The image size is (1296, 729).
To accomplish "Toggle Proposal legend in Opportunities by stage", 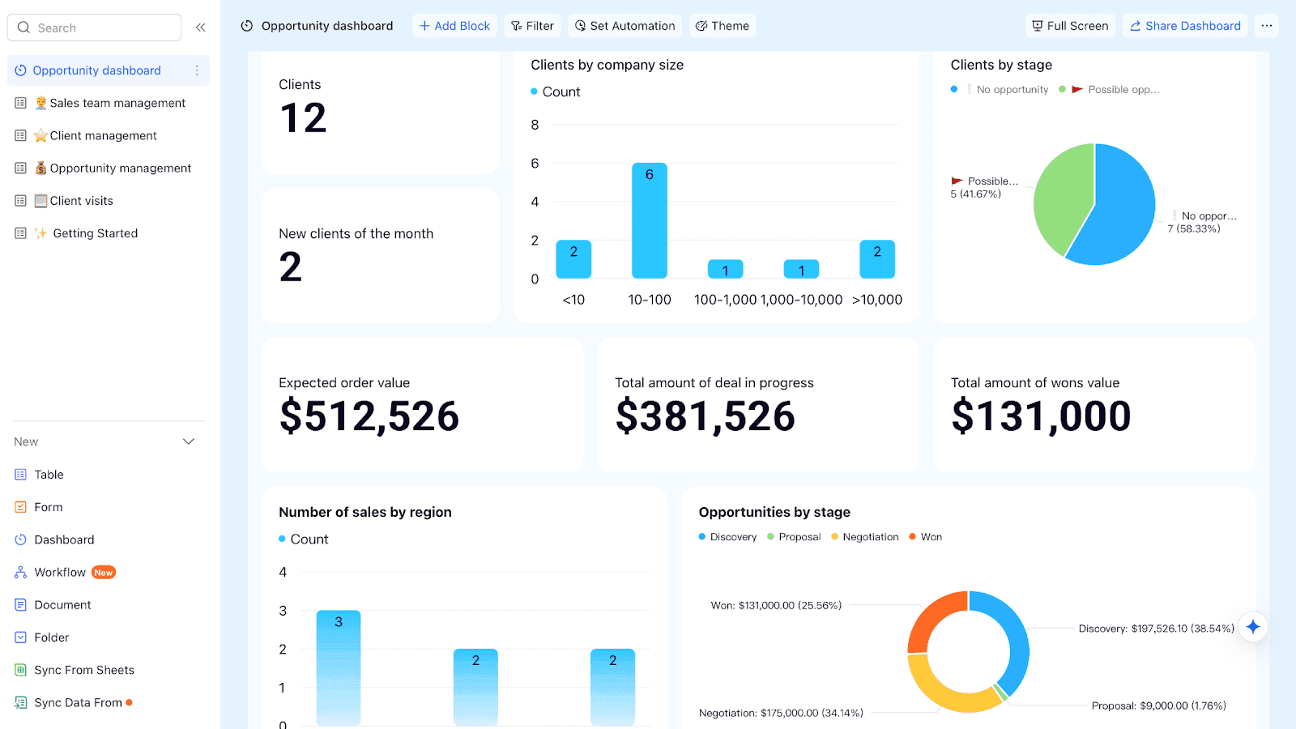I will pyautogui.click(x=794, y=537).
